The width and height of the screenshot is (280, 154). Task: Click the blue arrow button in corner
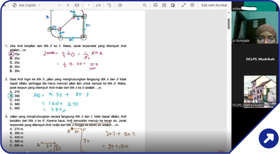(x=268, y=138)
